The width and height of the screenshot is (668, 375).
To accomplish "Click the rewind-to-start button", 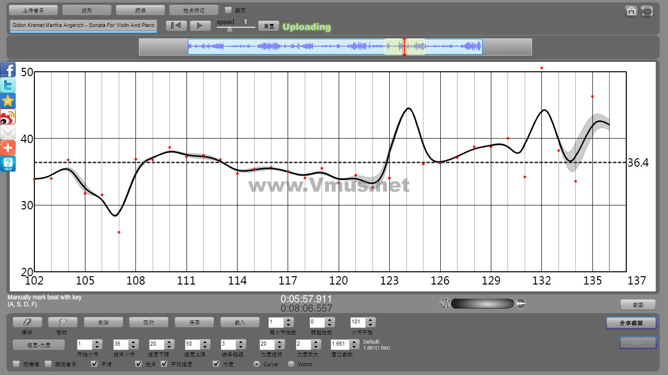I will pyautogui.click(x=176, y=26).
